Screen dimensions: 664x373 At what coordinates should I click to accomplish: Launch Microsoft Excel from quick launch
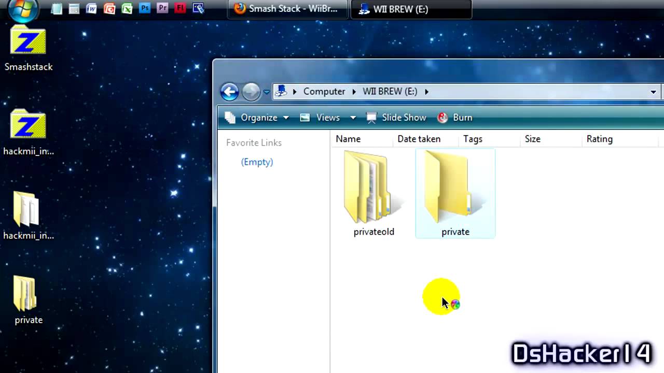click(127, 9)
